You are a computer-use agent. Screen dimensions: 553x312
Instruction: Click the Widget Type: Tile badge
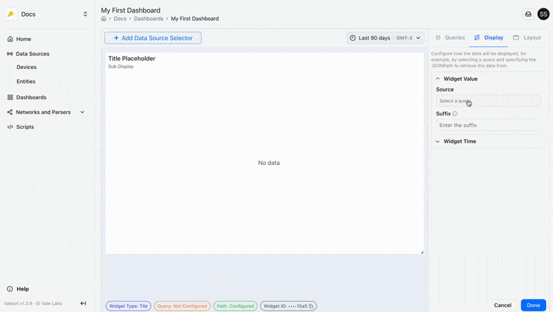click(129, 306)
